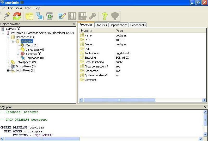Open the SQL query tool pencil icon
The width and height of the screenshot is (208, 141).
(62, 16)
